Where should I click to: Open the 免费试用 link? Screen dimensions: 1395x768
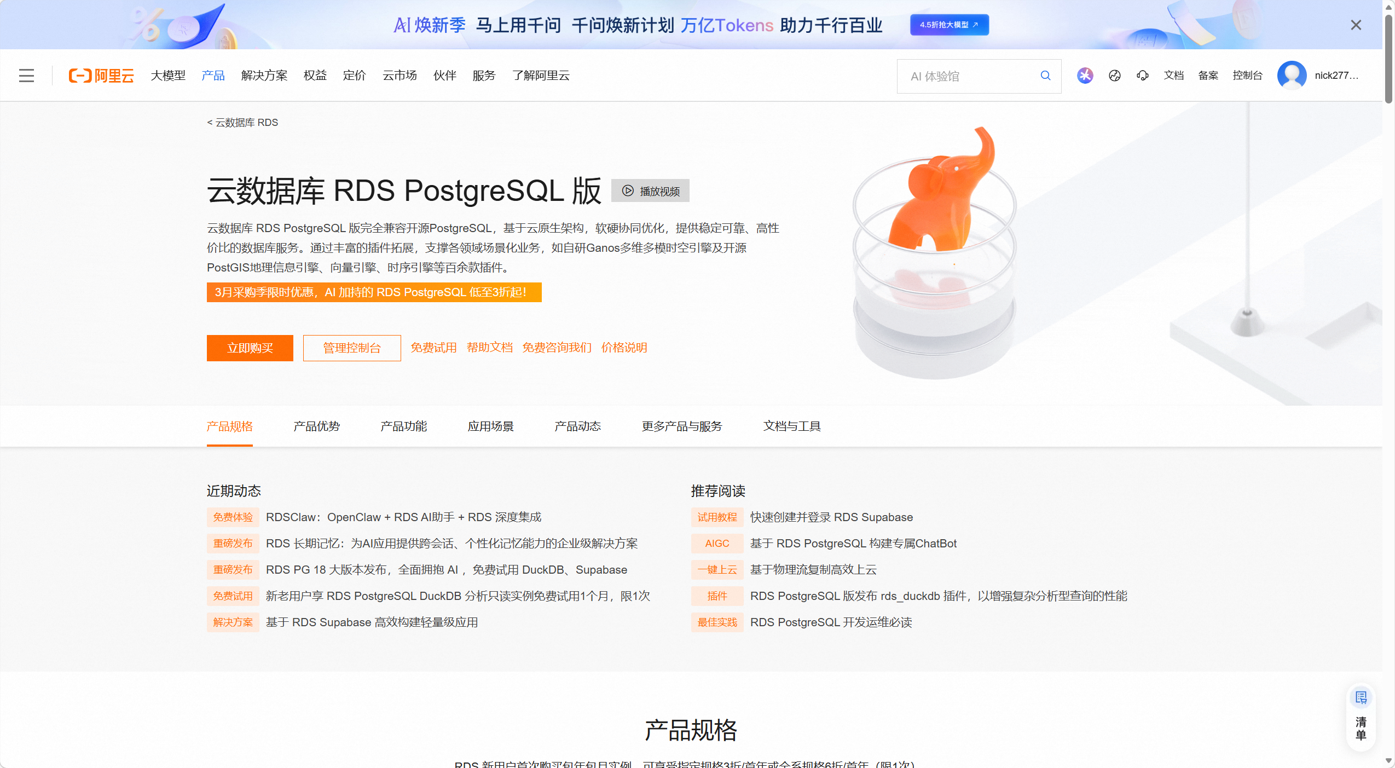click(433, 348)
